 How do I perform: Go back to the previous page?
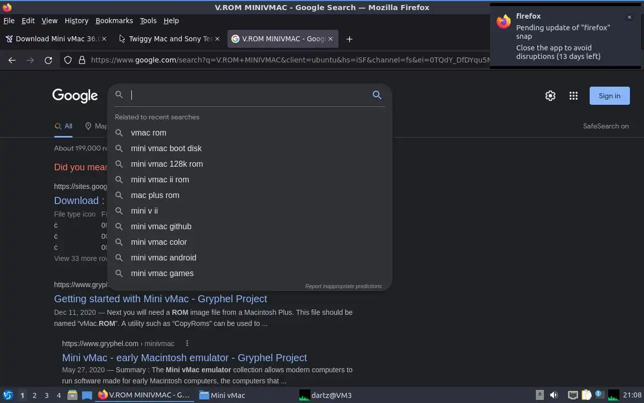click(12, 60)
